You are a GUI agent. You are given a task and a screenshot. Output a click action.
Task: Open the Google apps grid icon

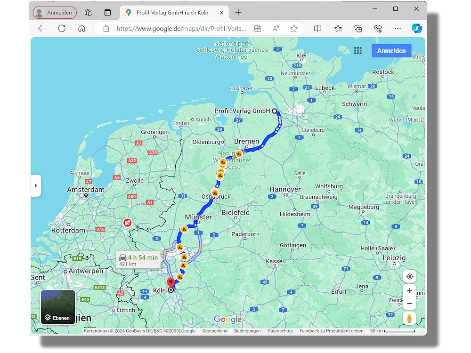358,51
